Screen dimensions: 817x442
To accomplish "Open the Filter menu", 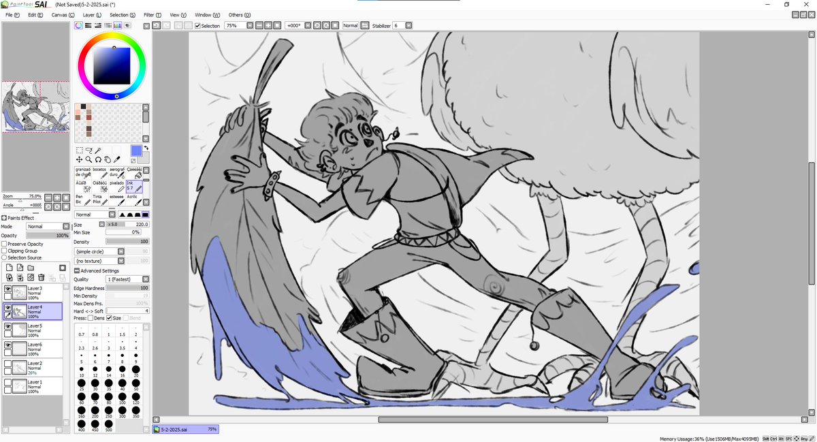I will [x=153, y=14].
